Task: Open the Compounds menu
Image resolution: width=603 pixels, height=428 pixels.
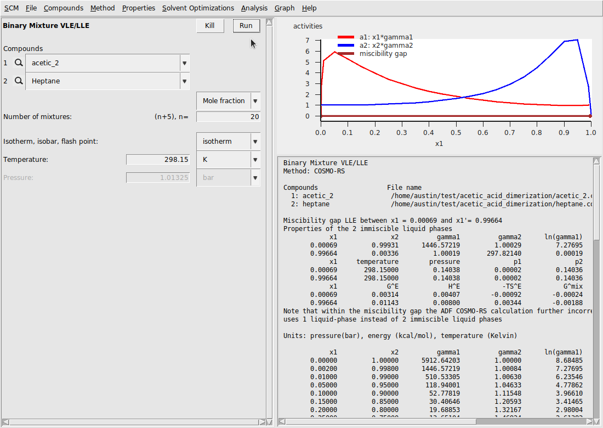Action: point(64,8)
